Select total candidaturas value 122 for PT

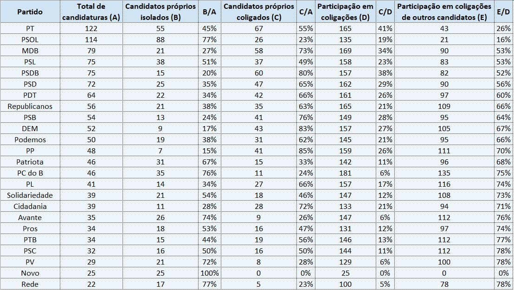90,28
